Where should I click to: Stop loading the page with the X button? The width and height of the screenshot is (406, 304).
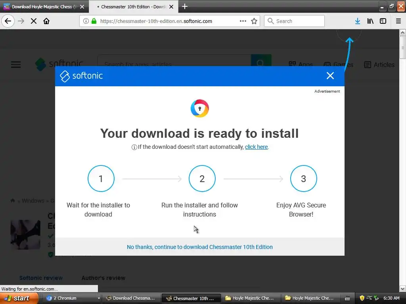pyautogui.click(x=34, y=21)
